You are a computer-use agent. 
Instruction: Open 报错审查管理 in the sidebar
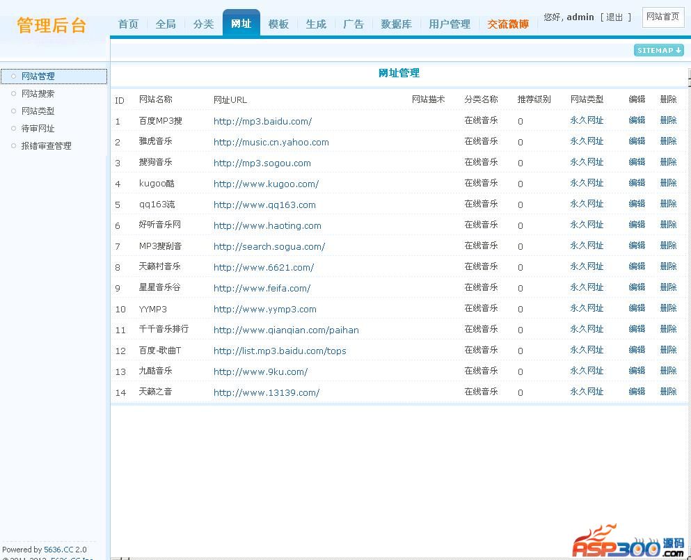point(46,146)
